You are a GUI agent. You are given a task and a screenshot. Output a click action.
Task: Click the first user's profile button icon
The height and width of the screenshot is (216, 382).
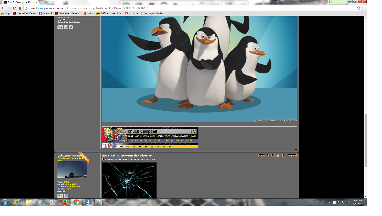[60, 27]
